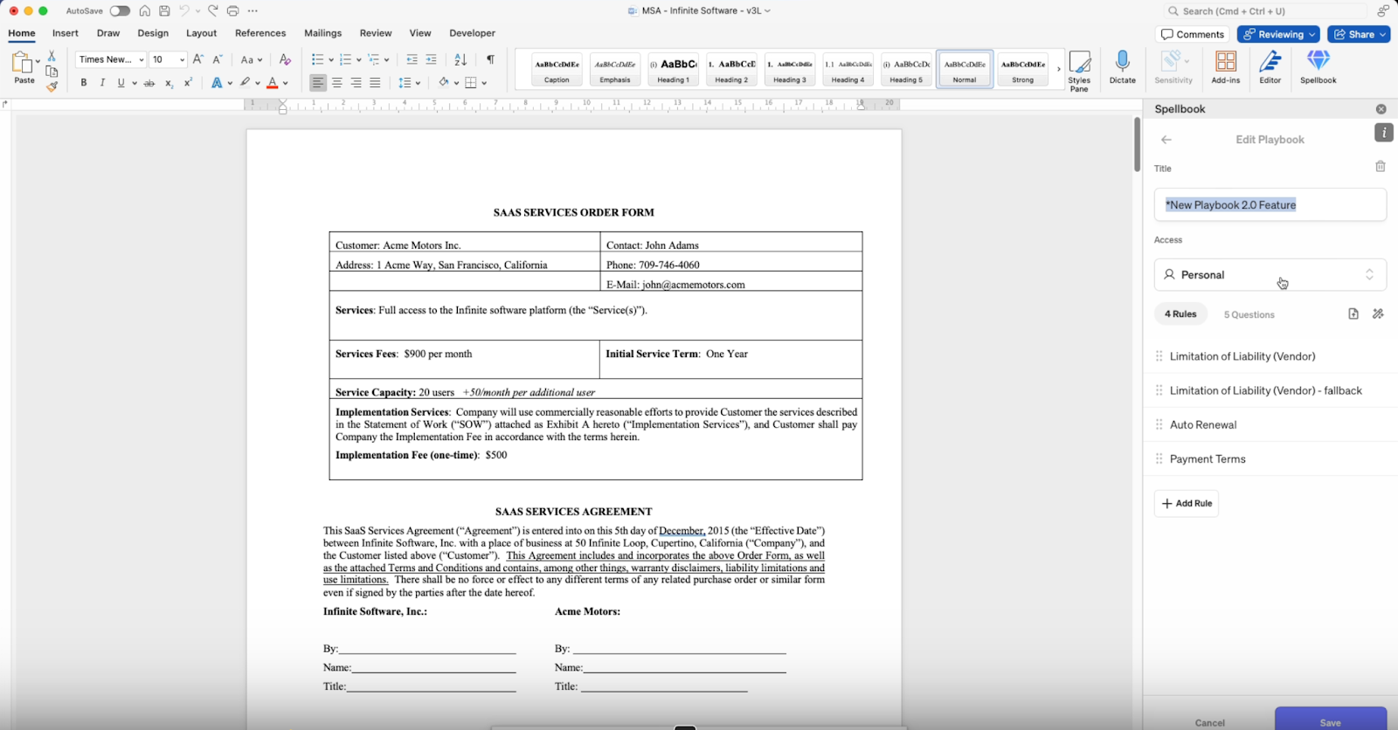The width and height of the screenshot is (1398, 730).
Task: Delete playbook with trash icon
Action: pos(1381,167)
